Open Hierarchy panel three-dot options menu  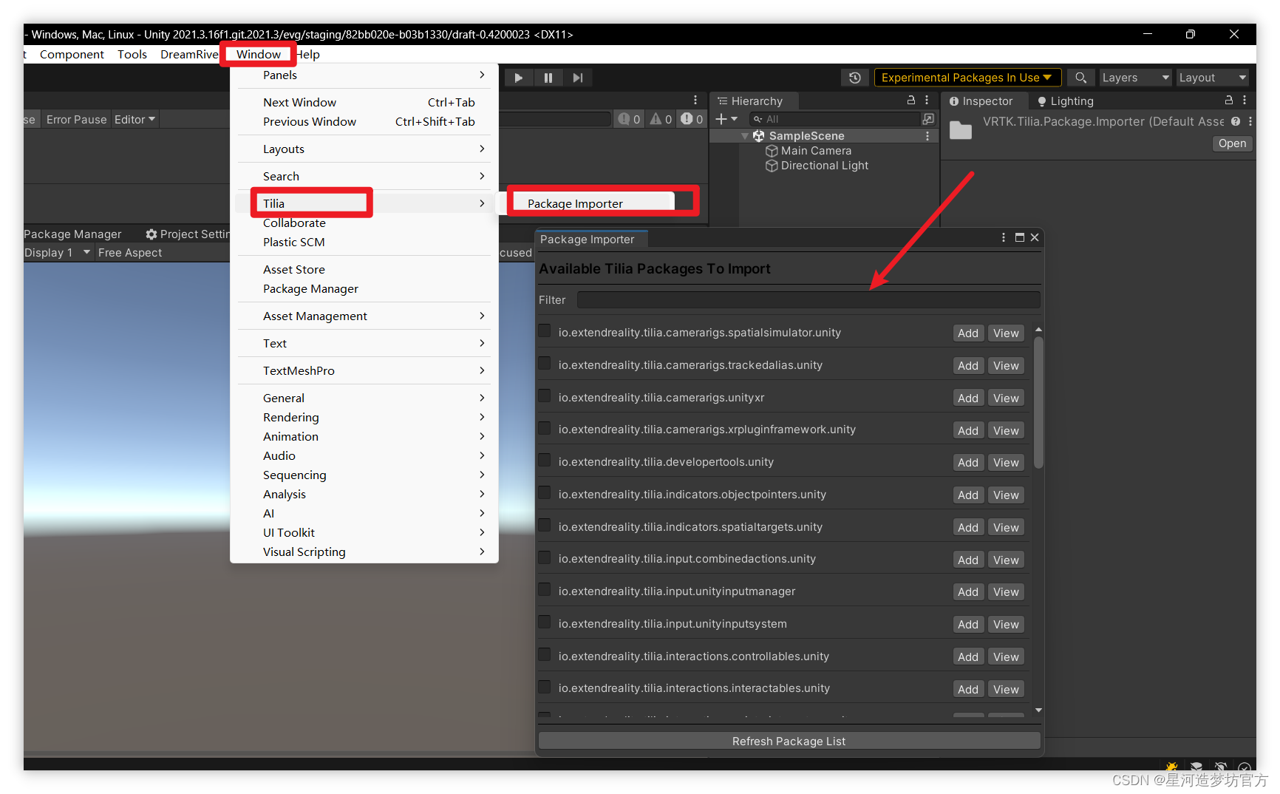coord(927,100)
